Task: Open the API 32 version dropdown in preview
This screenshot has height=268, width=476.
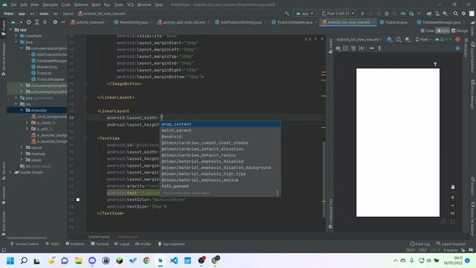Action: point(442,39)
